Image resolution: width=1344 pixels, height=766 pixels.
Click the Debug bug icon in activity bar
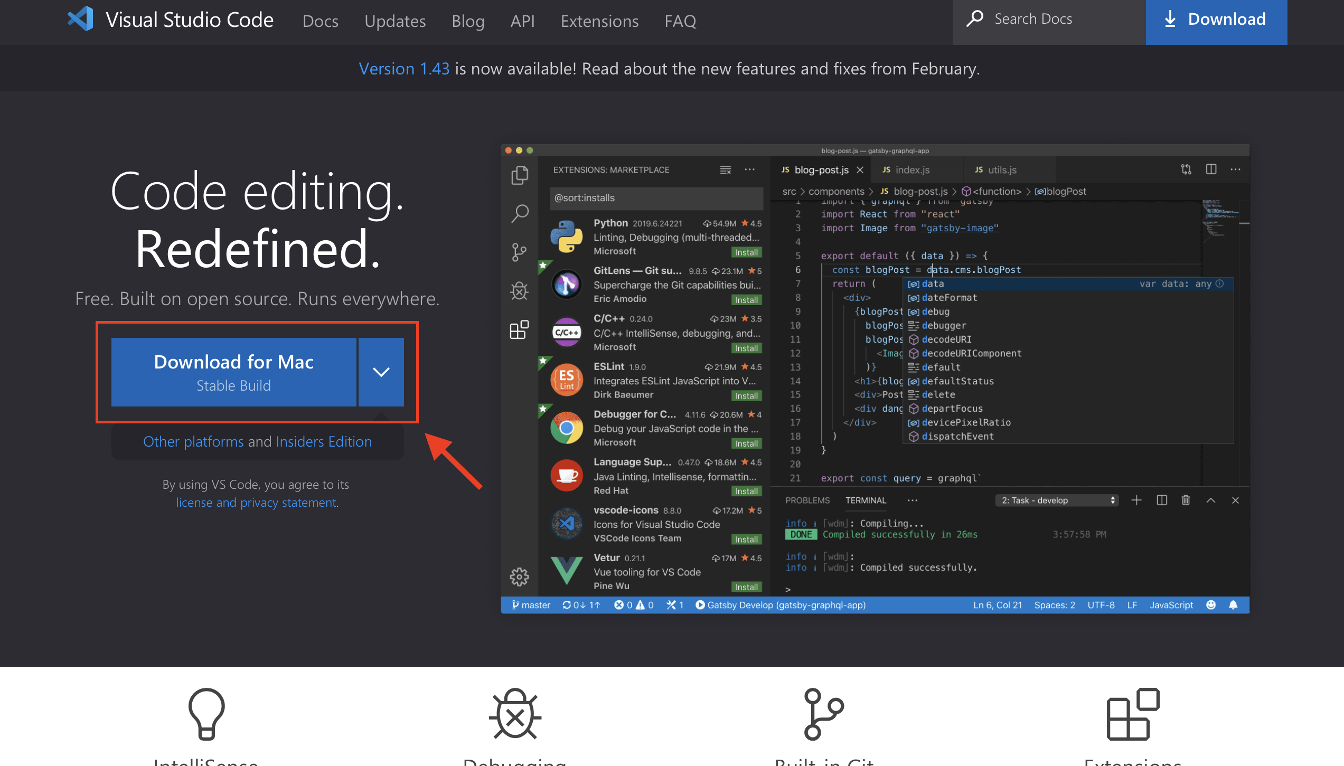(x=520, y=291)
